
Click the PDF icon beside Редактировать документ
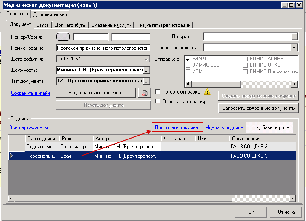click(145, 93)
